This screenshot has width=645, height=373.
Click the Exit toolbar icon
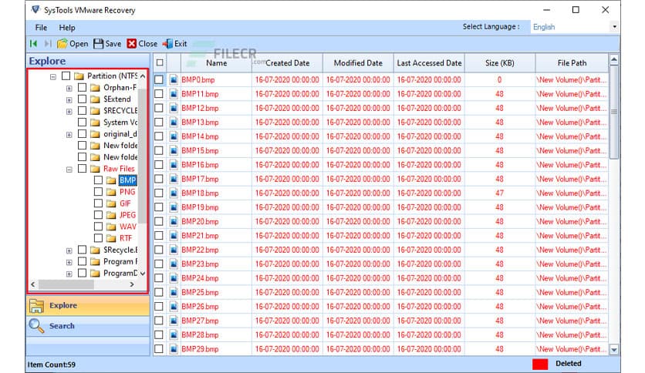tap(167, 44)
